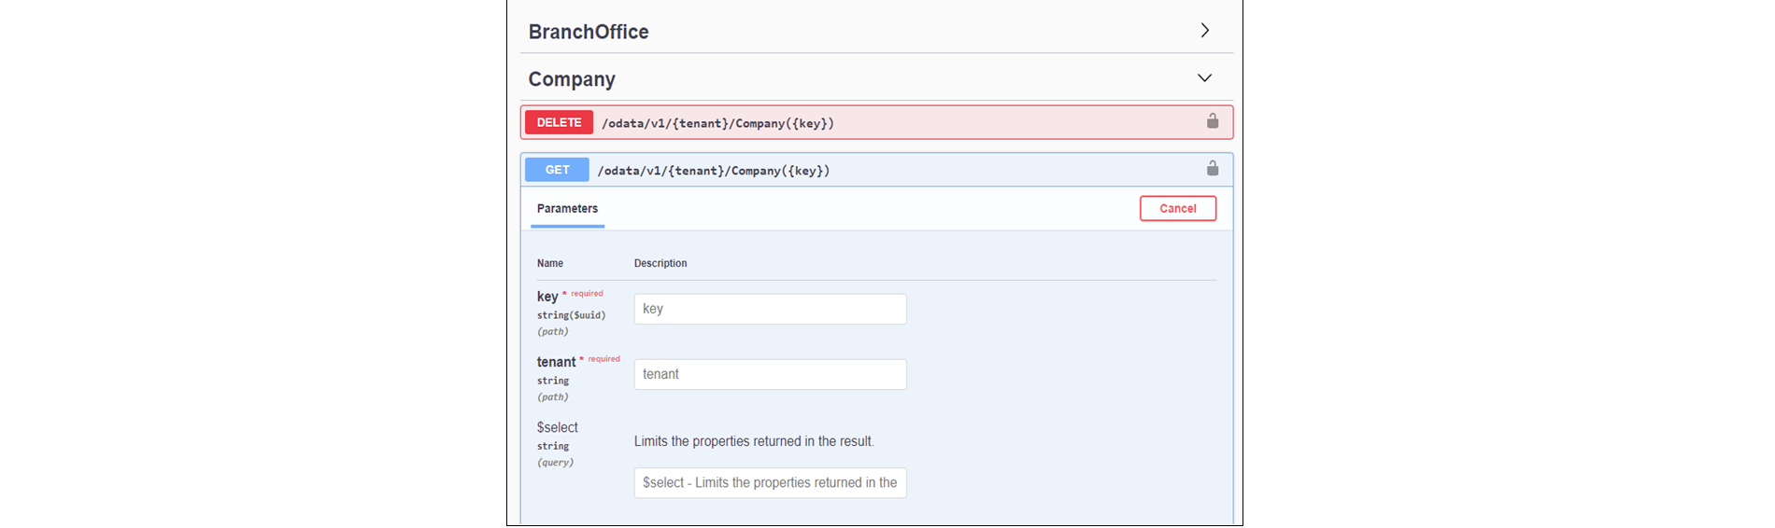Screen dimensions: 1775x528
Task: Click the red DELETE method badge
Action: tap(559, 122)
